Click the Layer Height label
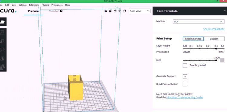Screen dimensions: 227x112 point(163,46)
